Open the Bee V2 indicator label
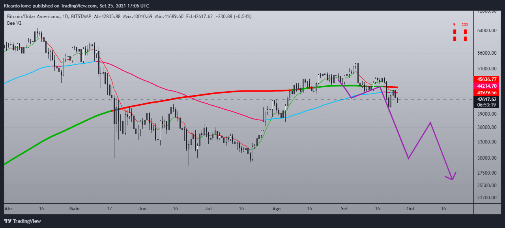 tap(14, 23)
